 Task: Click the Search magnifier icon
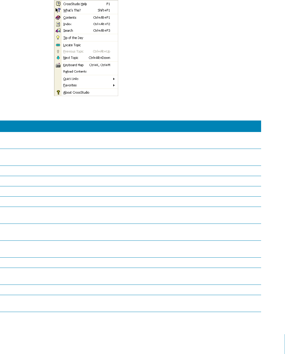point(58,31)
